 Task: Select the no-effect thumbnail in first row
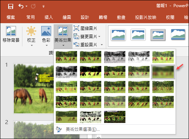click(66, 57)
